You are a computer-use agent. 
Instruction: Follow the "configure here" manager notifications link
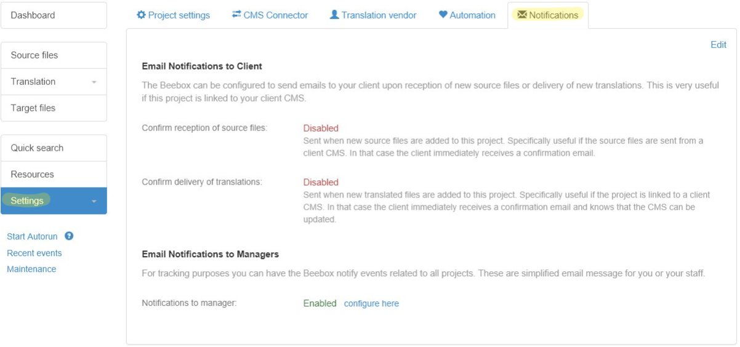tap(371, 303)
